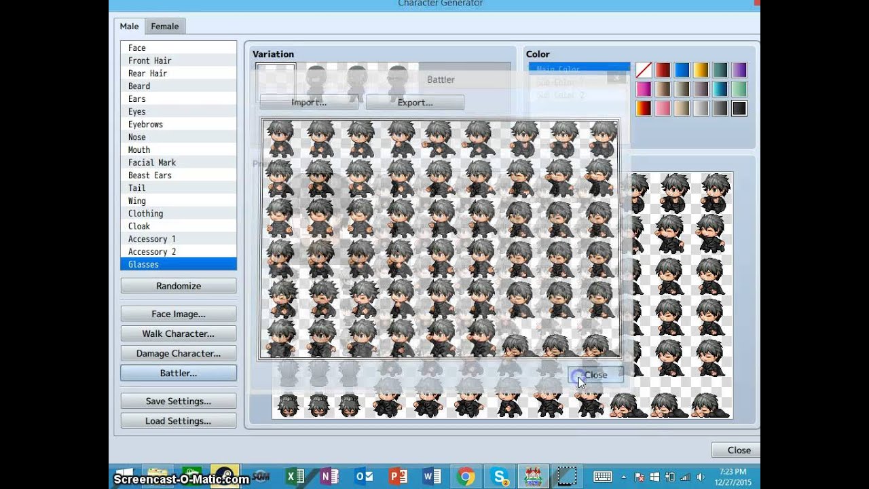Pick the red color swatch

(663, 70)
